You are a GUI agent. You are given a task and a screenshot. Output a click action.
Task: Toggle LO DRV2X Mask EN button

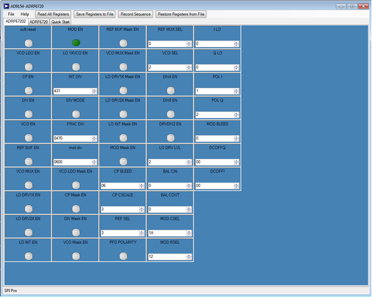point(123,114)
